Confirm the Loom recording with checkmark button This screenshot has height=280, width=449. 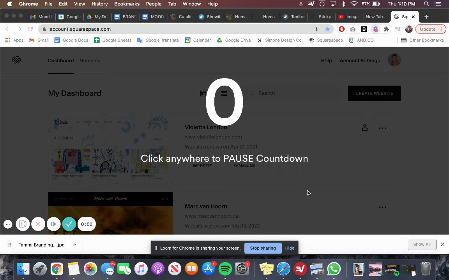click(x=69, y=224)
